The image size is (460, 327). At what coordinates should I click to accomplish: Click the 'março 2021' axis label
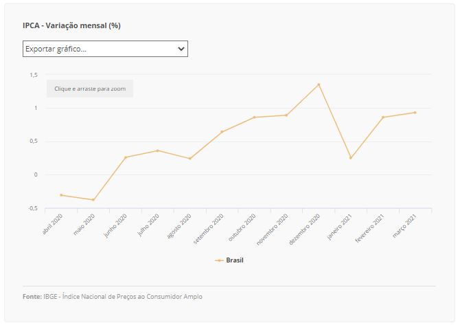pos(404,225)
